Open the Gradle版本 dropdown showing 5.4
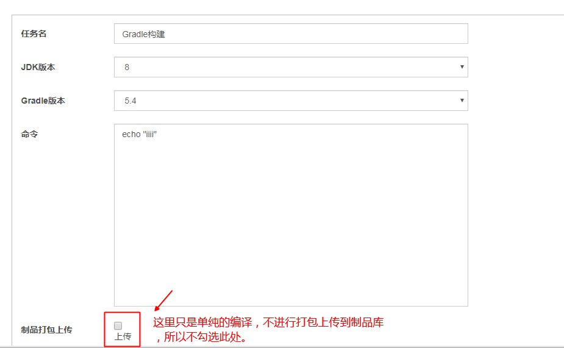Image resolution: width=564 pixels, height=348 pixels. [291, 101]
